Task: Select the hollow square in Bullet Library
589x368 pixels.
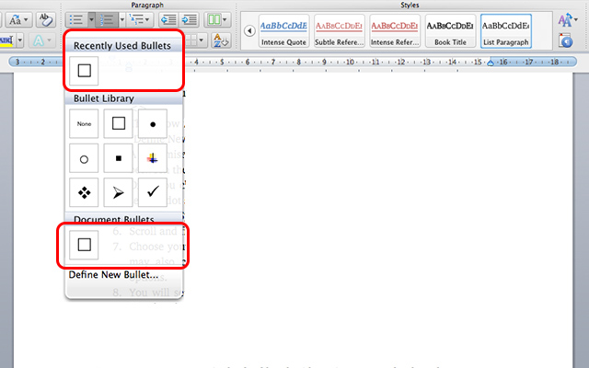Action: coord(118,123)
